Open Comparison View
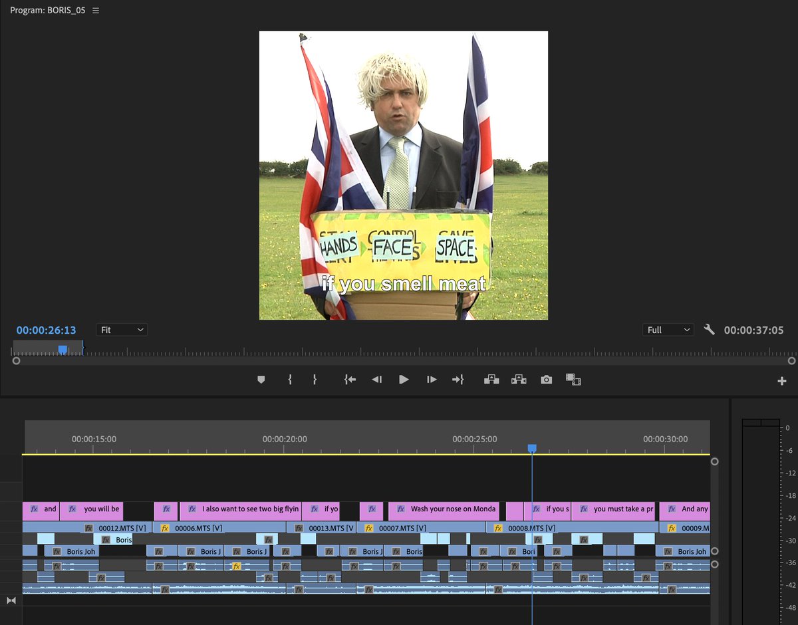 coord(573,380)
